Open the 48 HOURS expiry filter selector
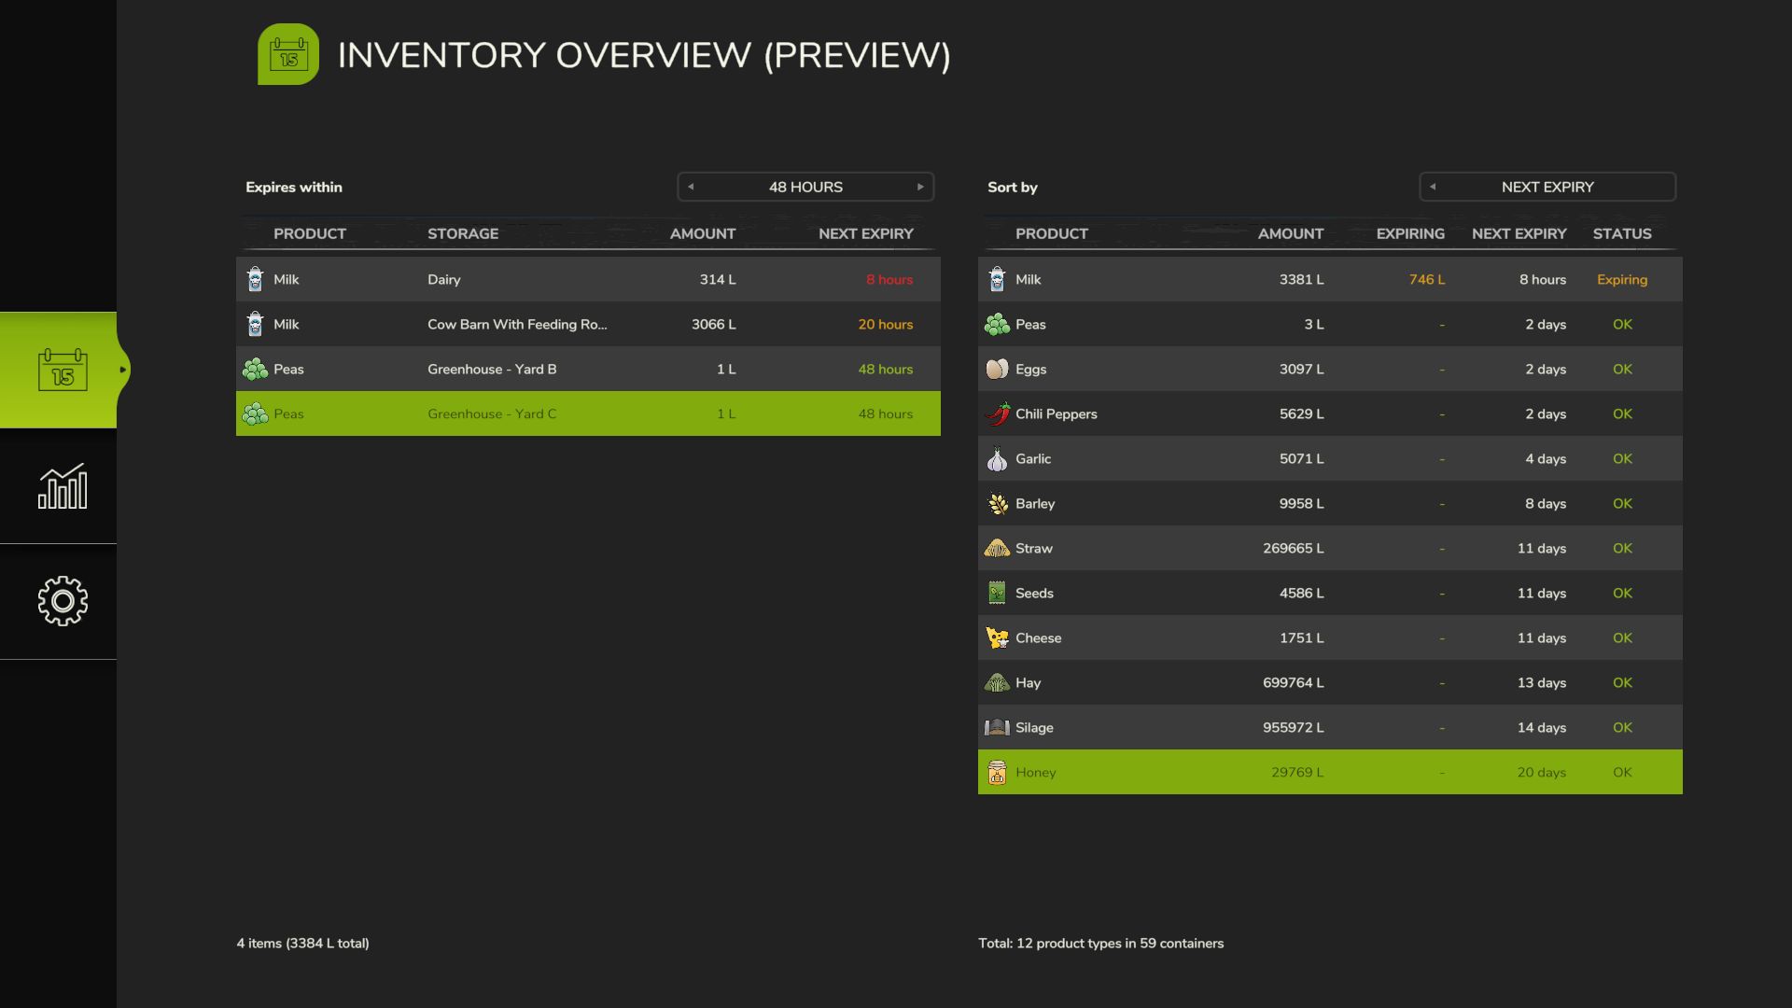 (x=805, y=187)
